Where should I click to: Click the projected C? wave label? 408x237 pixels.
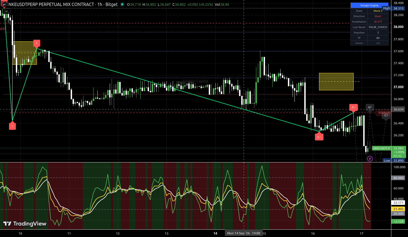[386, 116]
